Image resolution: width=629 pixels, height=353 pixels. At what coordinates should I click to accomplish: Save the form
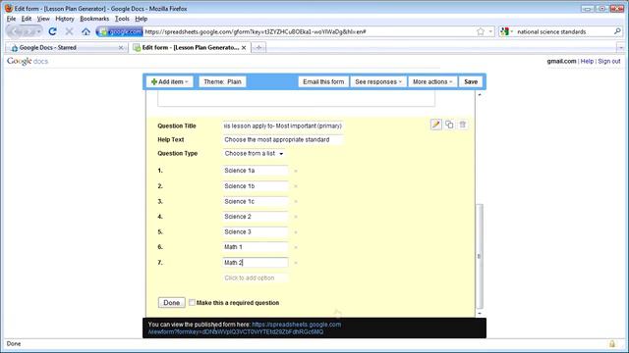471,81
